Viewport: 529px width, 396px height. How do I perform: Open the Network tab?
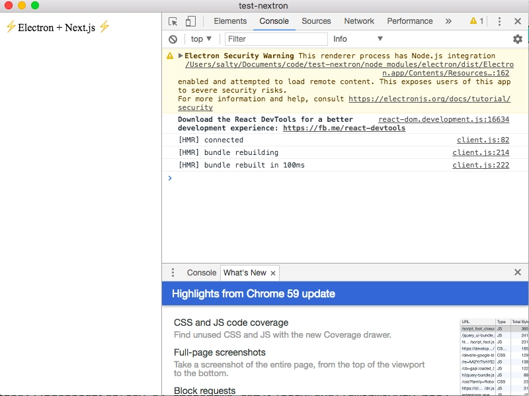point(359,21)
